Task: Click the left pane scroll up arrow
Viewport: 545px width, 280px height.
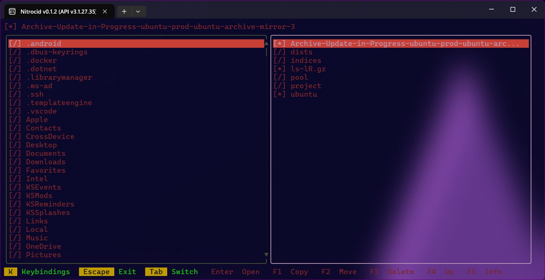Action: point(266,43)
